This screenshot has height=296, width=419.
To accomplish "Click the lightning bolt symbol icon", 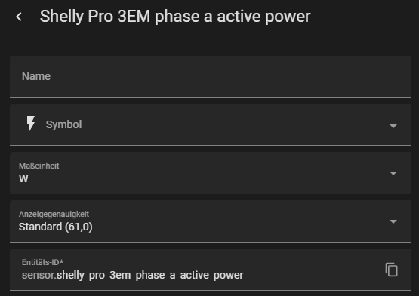I will click(31, 124).
